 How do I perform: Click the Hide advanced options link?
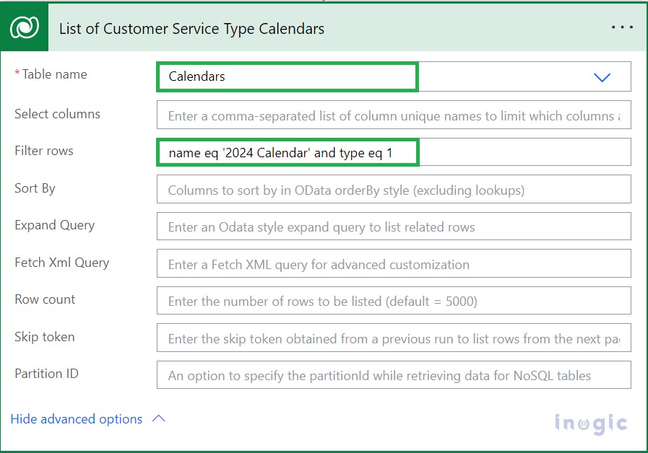coord(76,418)
